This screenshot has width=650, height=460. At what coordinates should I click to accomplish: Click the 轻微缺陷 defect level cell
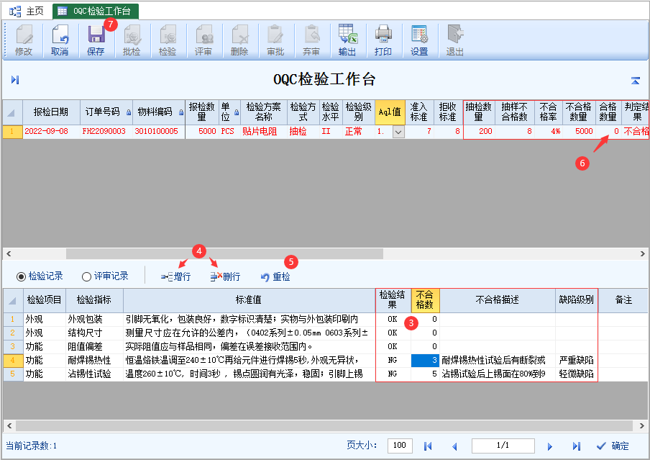[x=576, y=374]
